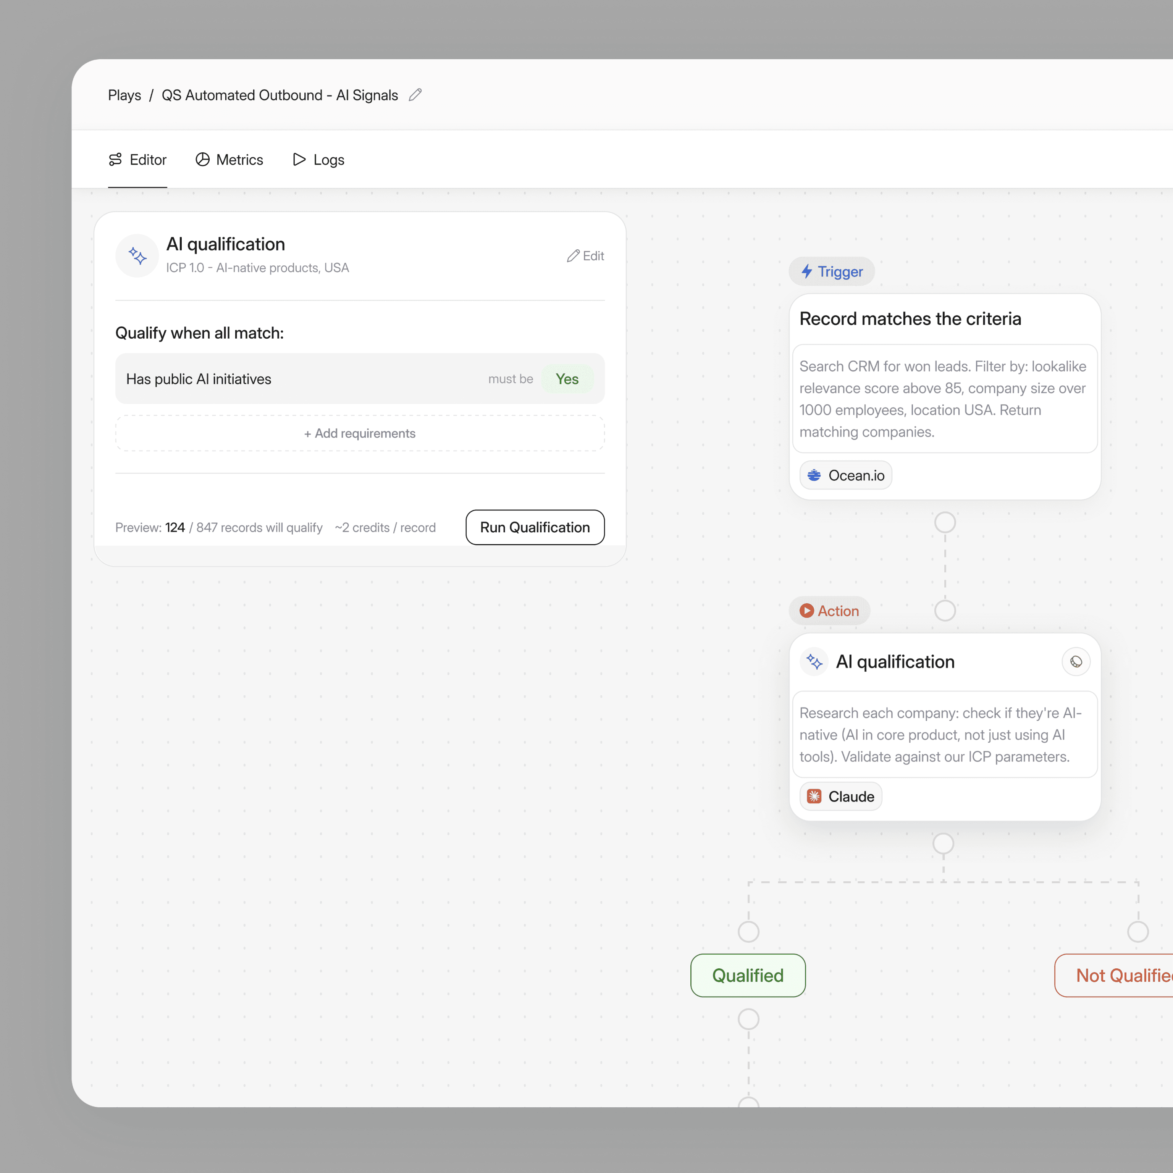Click Edit in the AI qualification panel

585,255
